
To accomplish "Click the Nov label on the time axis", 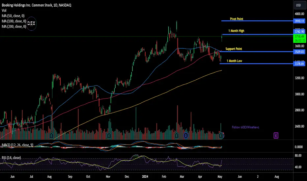I will (x=108, y=176).
